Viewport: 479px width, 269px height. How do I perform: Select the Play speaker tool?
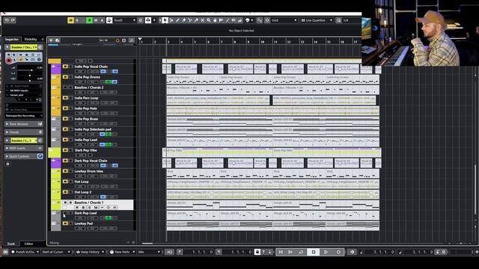(234, 20)
